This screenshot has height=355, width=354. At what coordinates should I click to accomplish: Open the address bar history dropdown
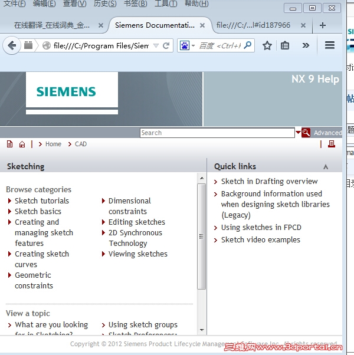coord(156,46)
